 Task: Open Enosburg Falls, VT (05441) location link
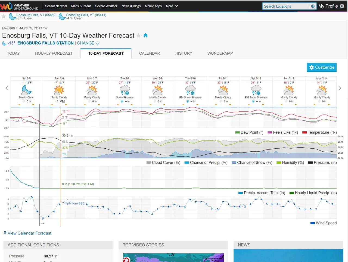click(x=86, y=15)
